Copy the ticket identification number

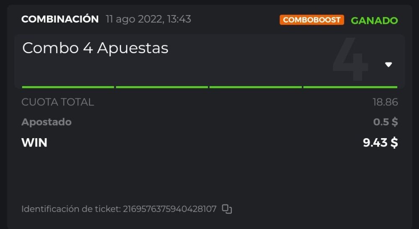(227, 209)
